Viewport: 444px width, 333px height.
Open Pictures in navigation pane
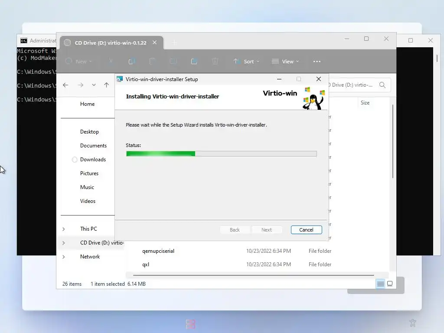click(89, 173)
